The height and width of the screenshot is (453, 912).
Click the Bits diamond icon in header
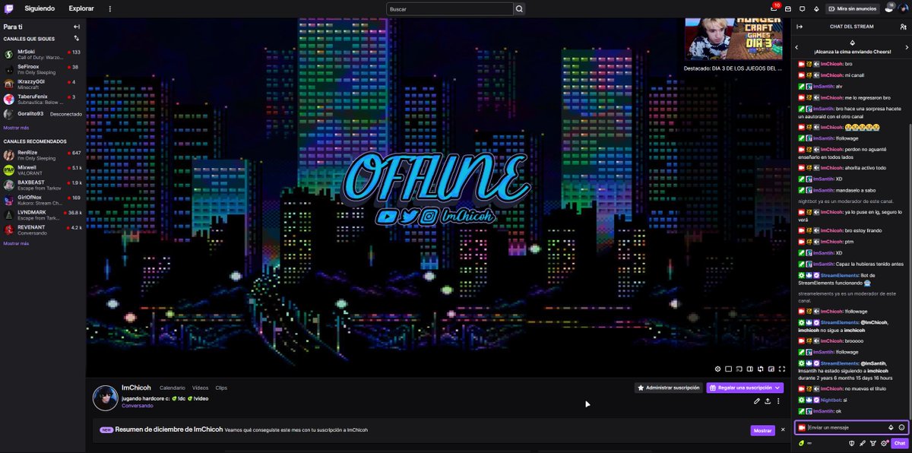[x=816, y=8]
